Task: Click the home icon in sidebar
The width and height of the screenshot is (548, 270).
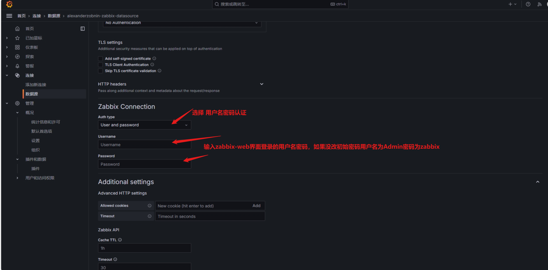Action: (x=17, y=29)
